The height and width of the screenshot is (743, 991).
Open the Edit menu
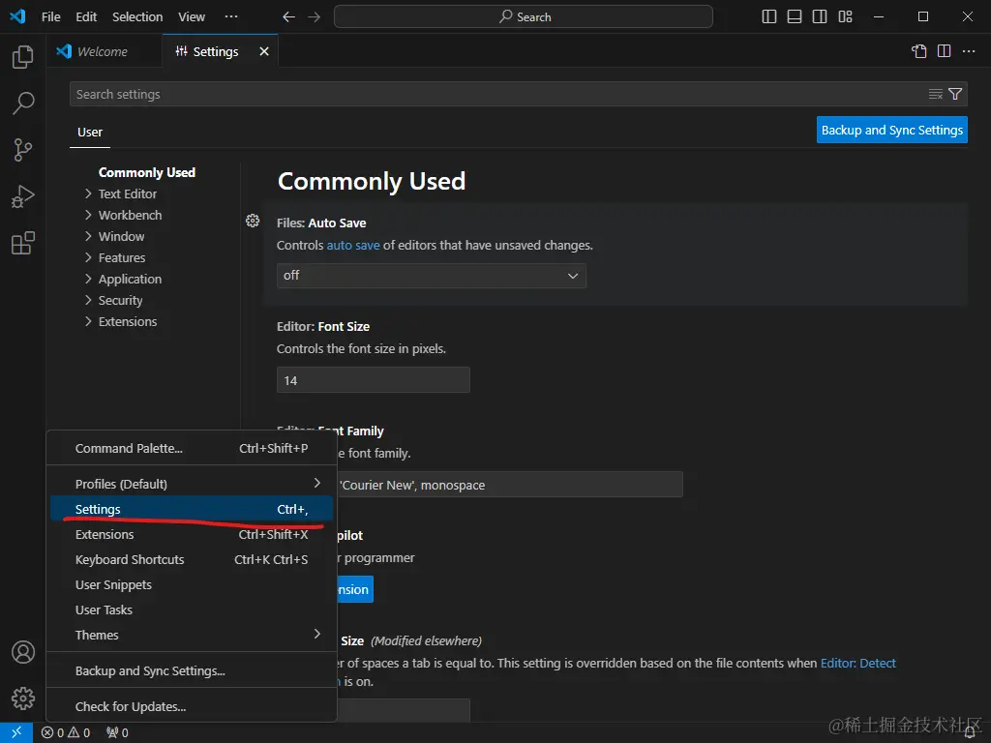pos(86,17)
